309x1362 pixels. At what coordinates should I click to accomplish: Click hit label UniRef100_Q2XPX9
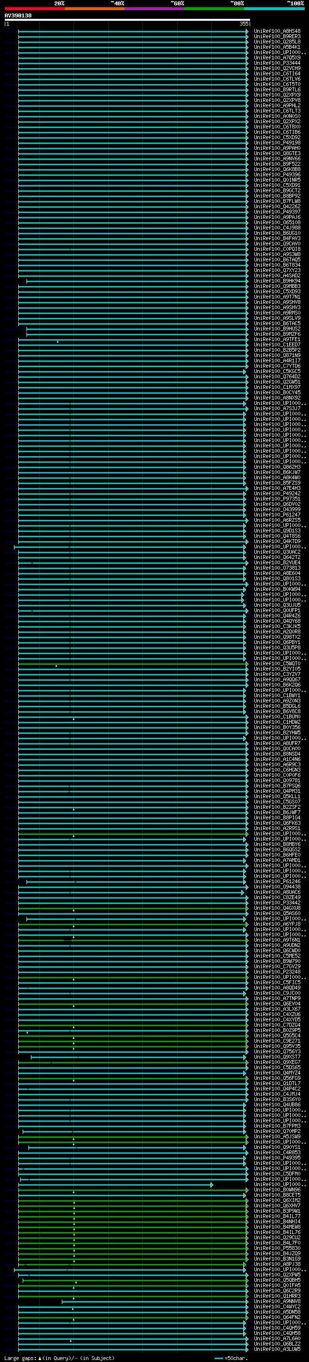(277, 95)
